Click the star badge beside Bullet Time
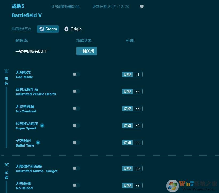219x193 pixels. (x=38, y=143)
